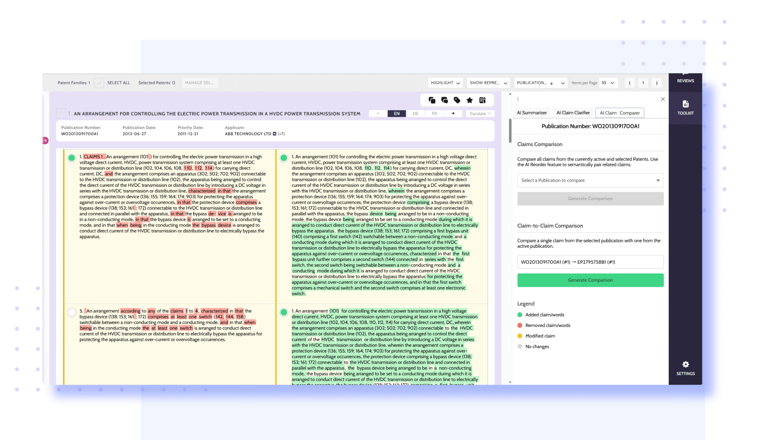783x440 pixels.
Task: Click the side-by-side document view icon
Action: point(482,100)
